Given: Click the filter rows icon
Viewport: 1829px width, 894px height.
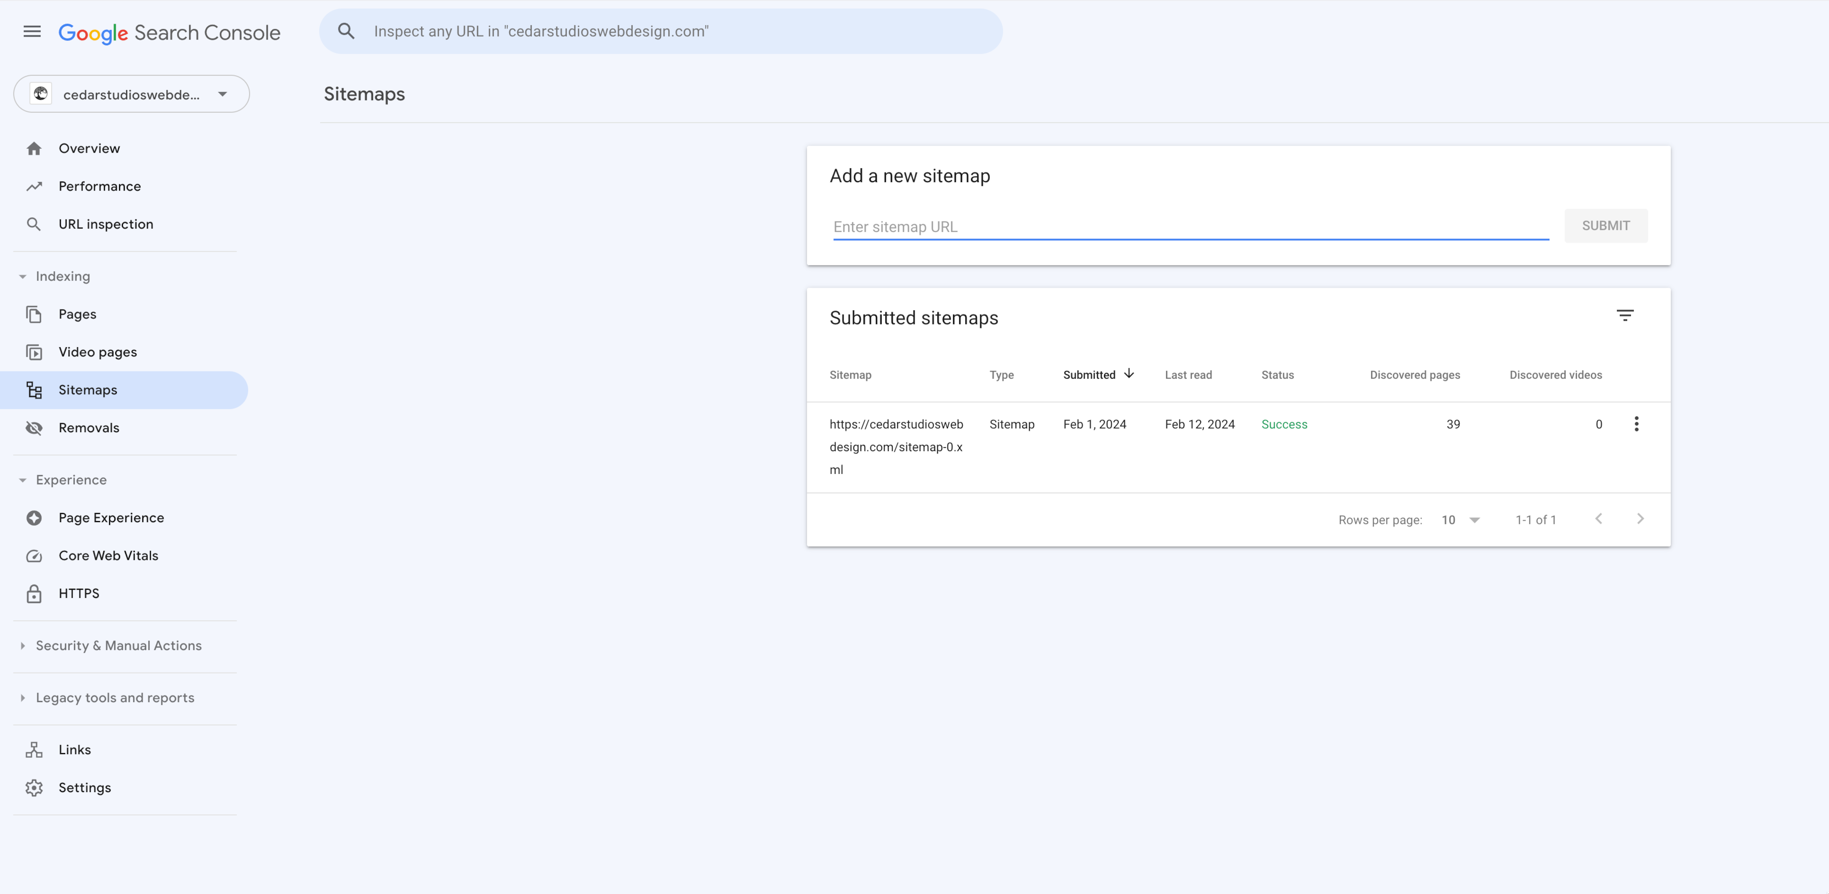Looking at the screenshot, I should [1625, 315].
